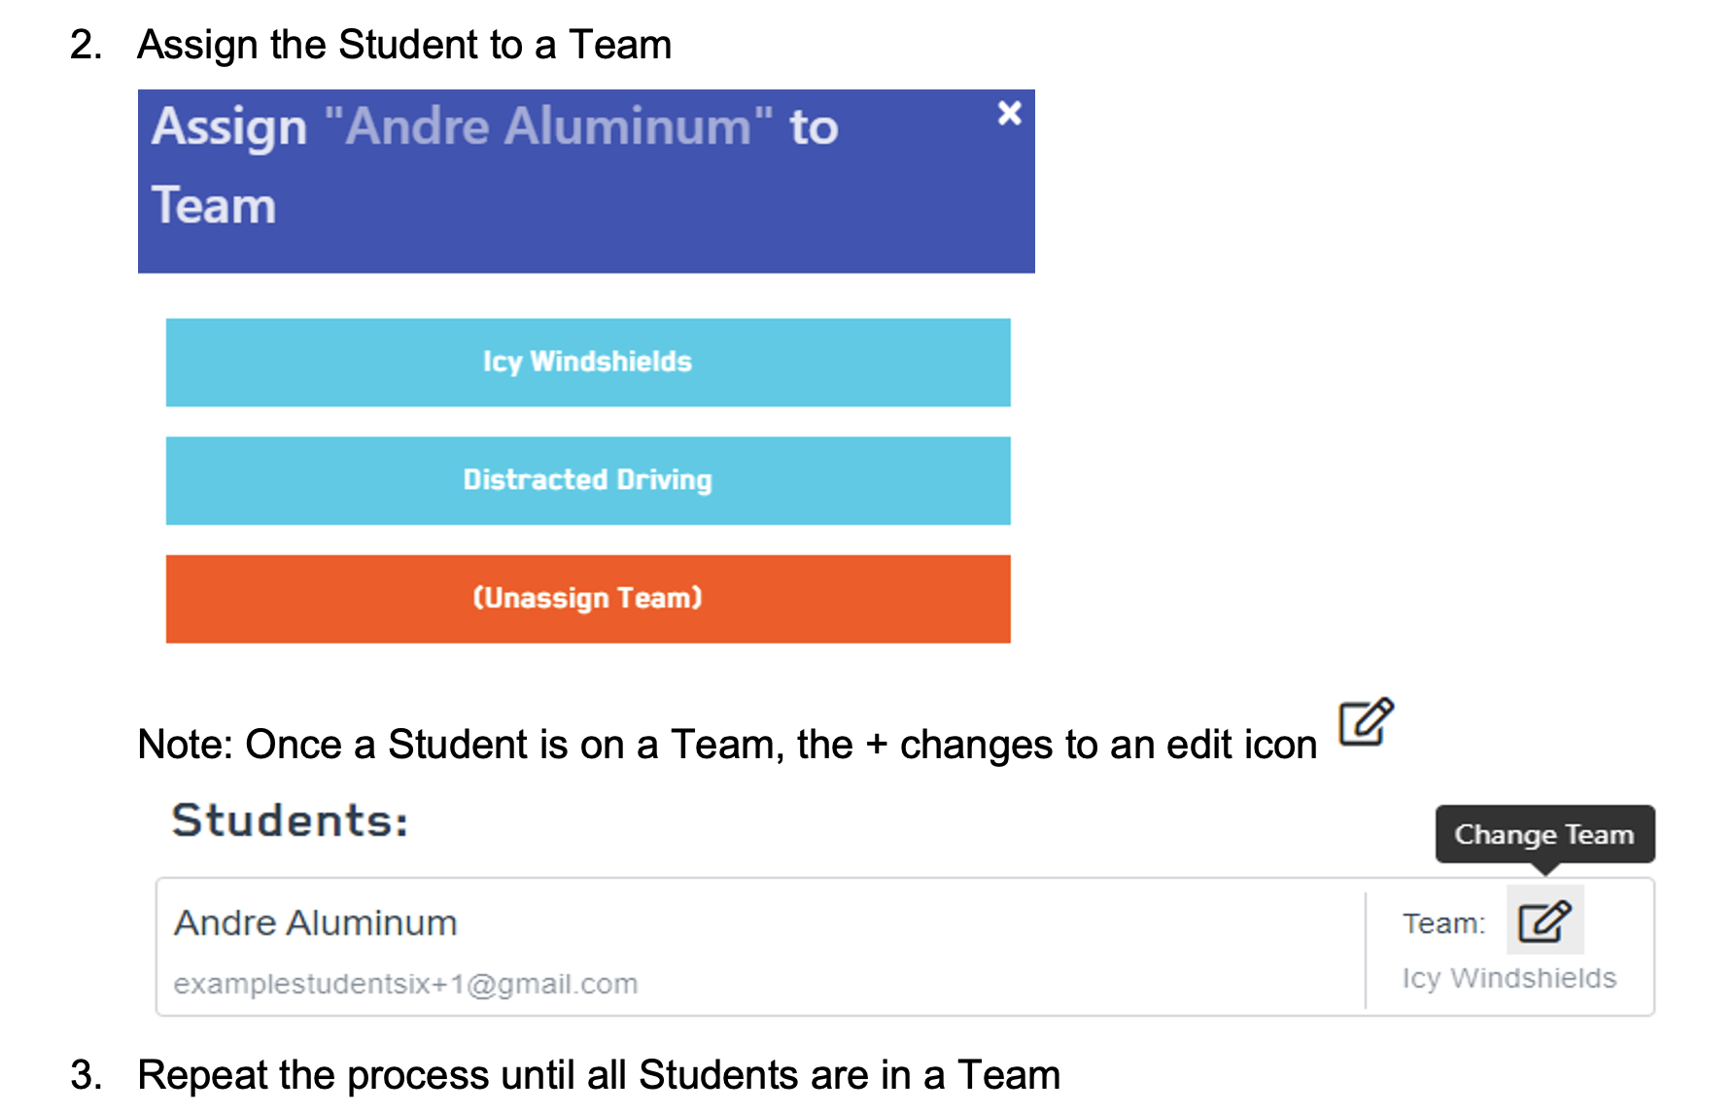
Task: Click the Team: label in student row
Action: 1443,923
